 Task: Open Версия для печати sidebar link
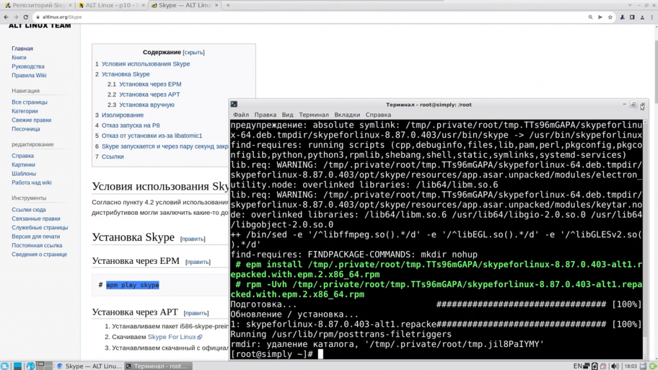36,236
